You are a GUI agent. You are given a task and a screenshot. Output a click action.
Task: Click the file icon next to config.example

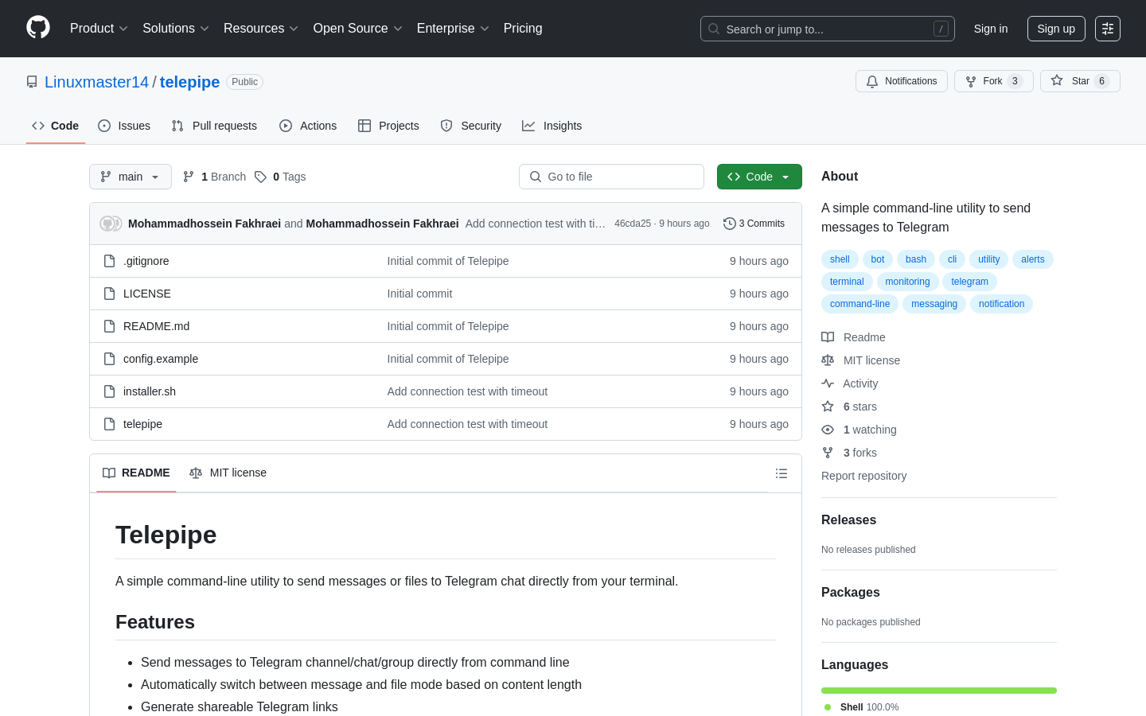[x=110, y=359]
